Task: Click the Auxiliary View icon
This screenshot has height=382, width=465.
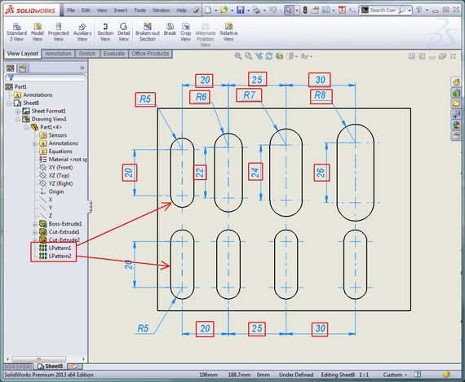Action: (x=82, y=32)
